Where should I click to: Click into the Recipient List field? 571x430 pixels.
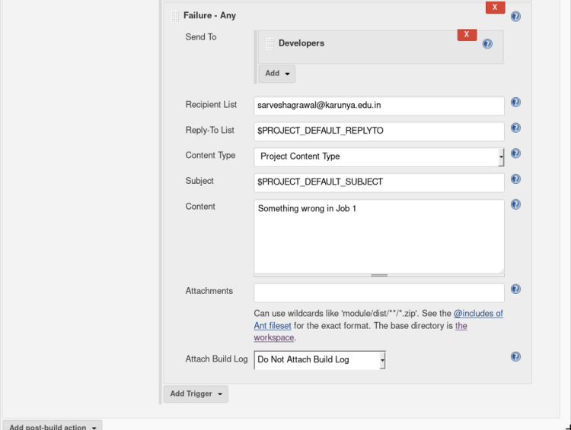click(378, 106)
